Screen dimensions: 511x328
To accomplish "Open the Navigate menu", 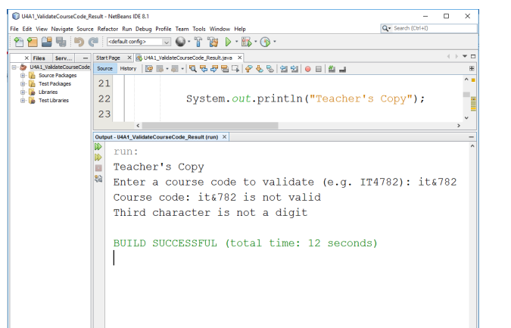I will click(62, 29).
